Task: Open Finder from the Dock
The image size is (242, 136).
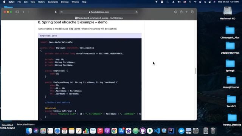Action: tap(29, 131)
